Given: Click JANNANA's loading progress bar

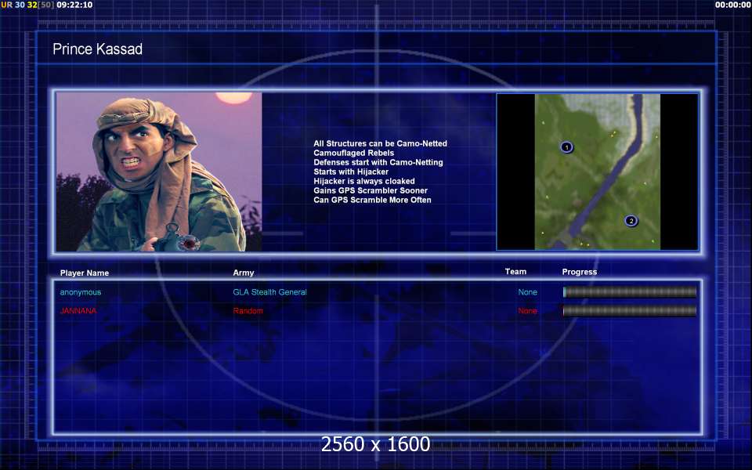Looking at the screenshot, I should (x=630, y=311).
